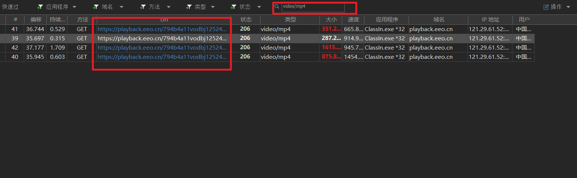Sort by the 持续 column header

tap(57, 20)
